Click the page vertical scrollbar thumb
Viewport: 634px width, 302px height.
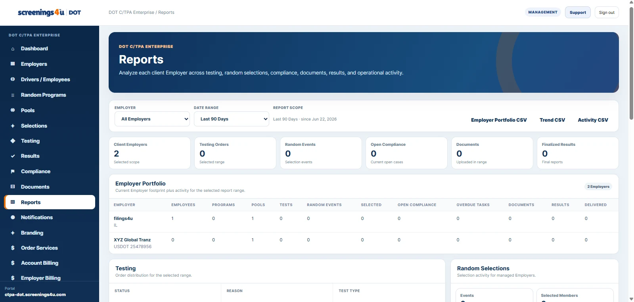pos(631,63)
